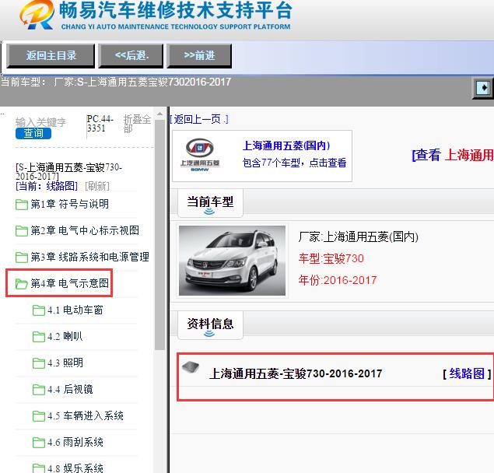This screenshot has width=494, height=473.
Task: Open folder icon of 第1章 符号与说明
Action: 22,205
